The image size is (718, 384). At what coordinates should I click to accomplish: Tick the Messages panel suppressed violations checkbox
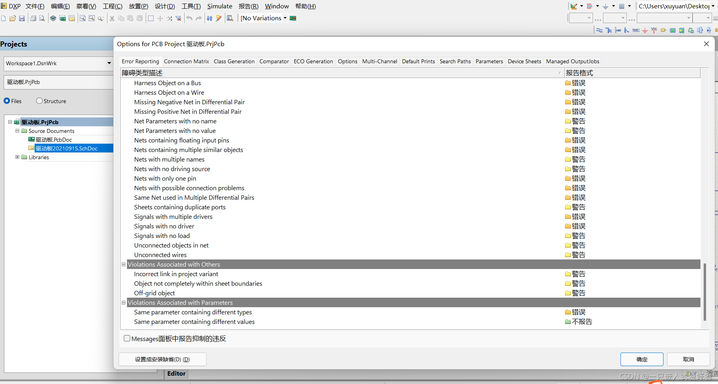click(127, 338)
